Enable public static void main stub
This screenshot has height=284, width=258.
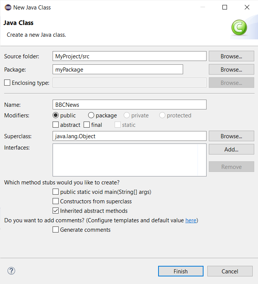pyautogui.click(x=56, y=192)
